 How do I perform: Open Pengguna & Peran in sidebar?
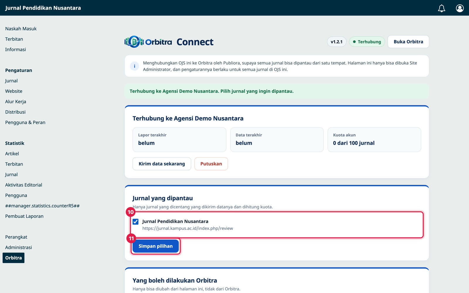25,122
